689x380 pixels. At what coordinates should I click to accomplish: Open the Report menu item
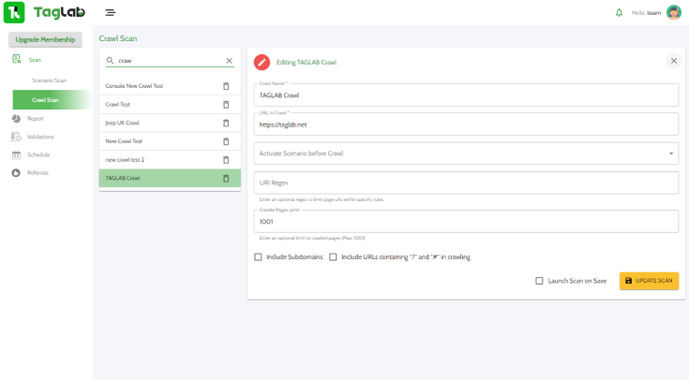(36, 119)
